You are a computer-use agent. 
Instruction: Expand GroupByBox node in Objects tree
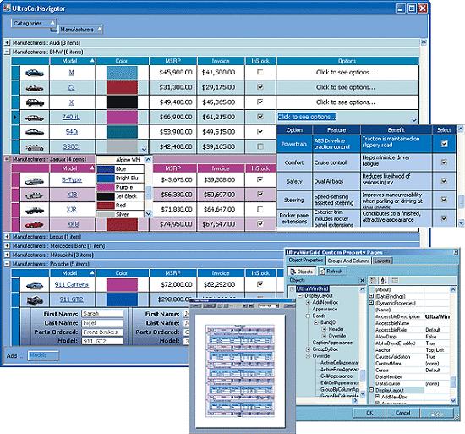pyautogui.click(x=308, y=349)
